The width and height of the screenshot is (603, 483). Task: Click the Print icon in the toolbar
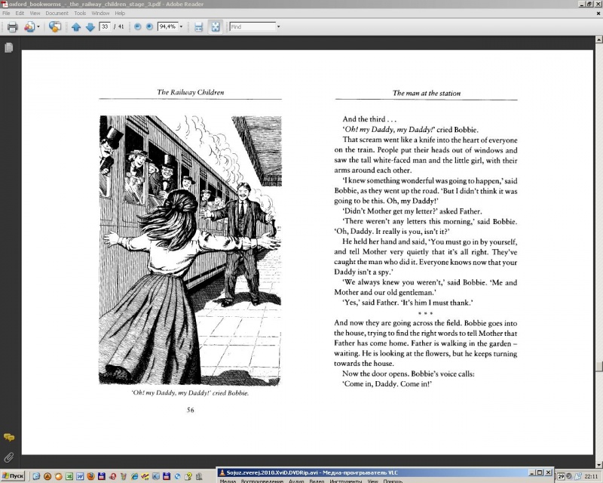coord(12,27)
